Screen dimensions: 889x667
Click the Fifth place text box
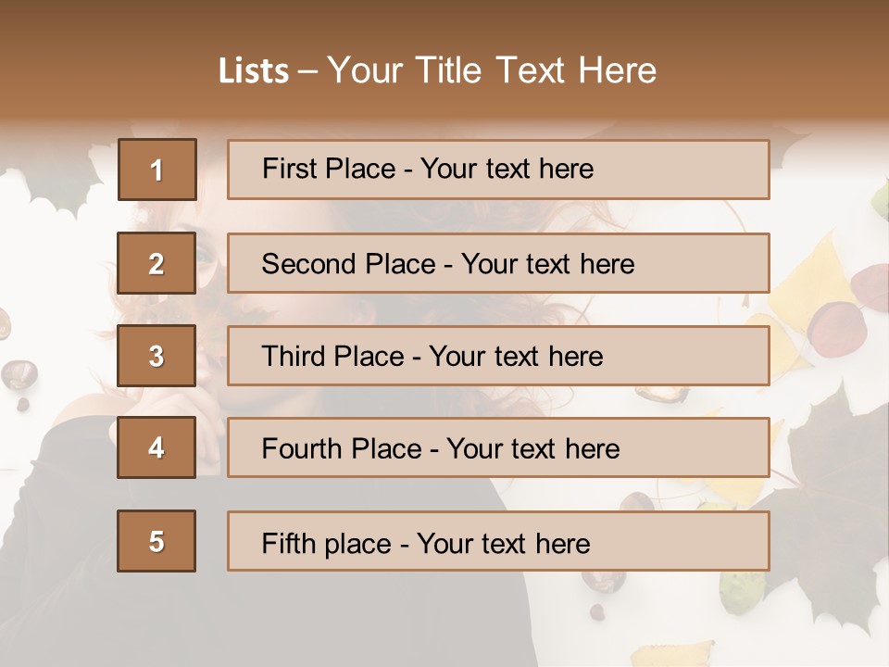(x=498, y=541)
